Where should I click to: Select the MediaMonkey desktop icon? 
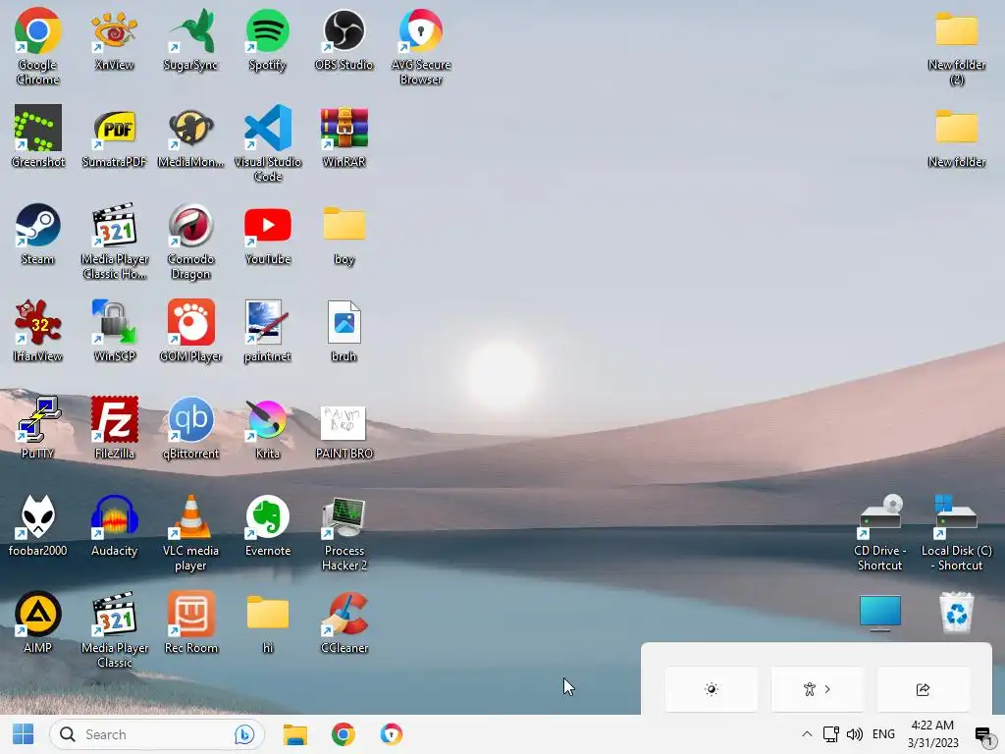tap(190, 135)
